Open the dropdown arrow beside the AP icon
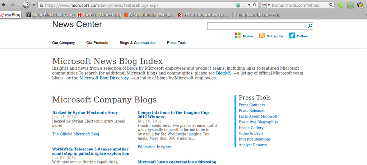 click(x=34, y=5)
